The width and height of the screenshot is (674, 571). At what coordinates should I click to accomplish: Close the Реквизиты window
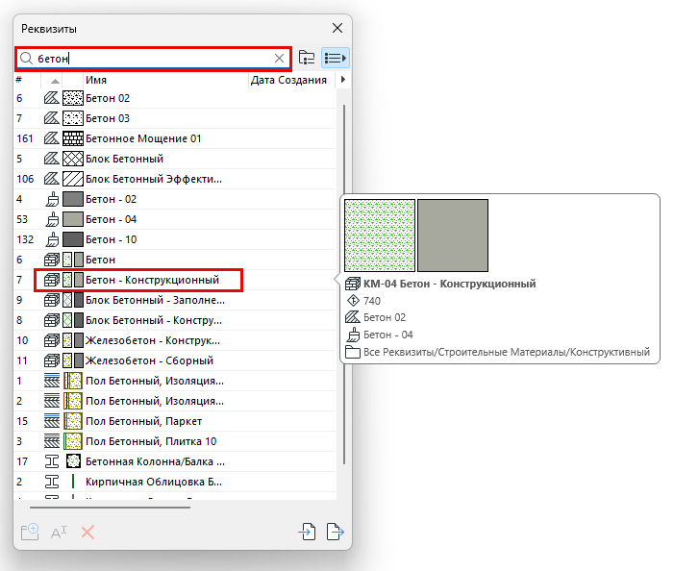click(x=337, y=28)
